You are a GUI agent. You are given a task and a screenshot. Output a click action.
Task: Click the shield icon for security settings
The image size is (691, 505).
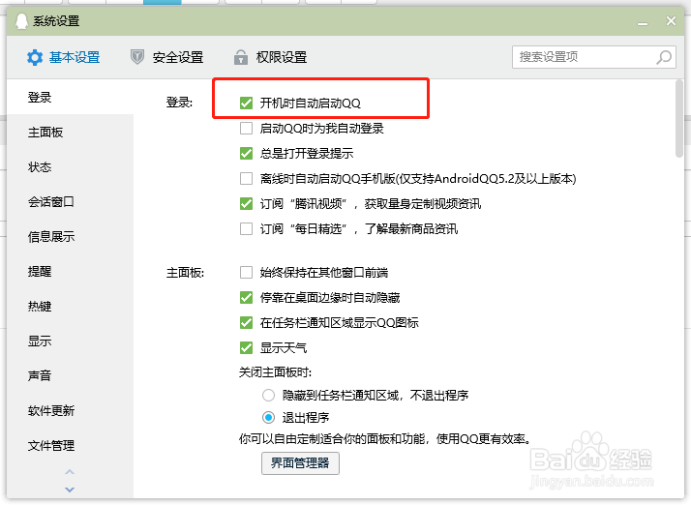click(x=137, y=57)
